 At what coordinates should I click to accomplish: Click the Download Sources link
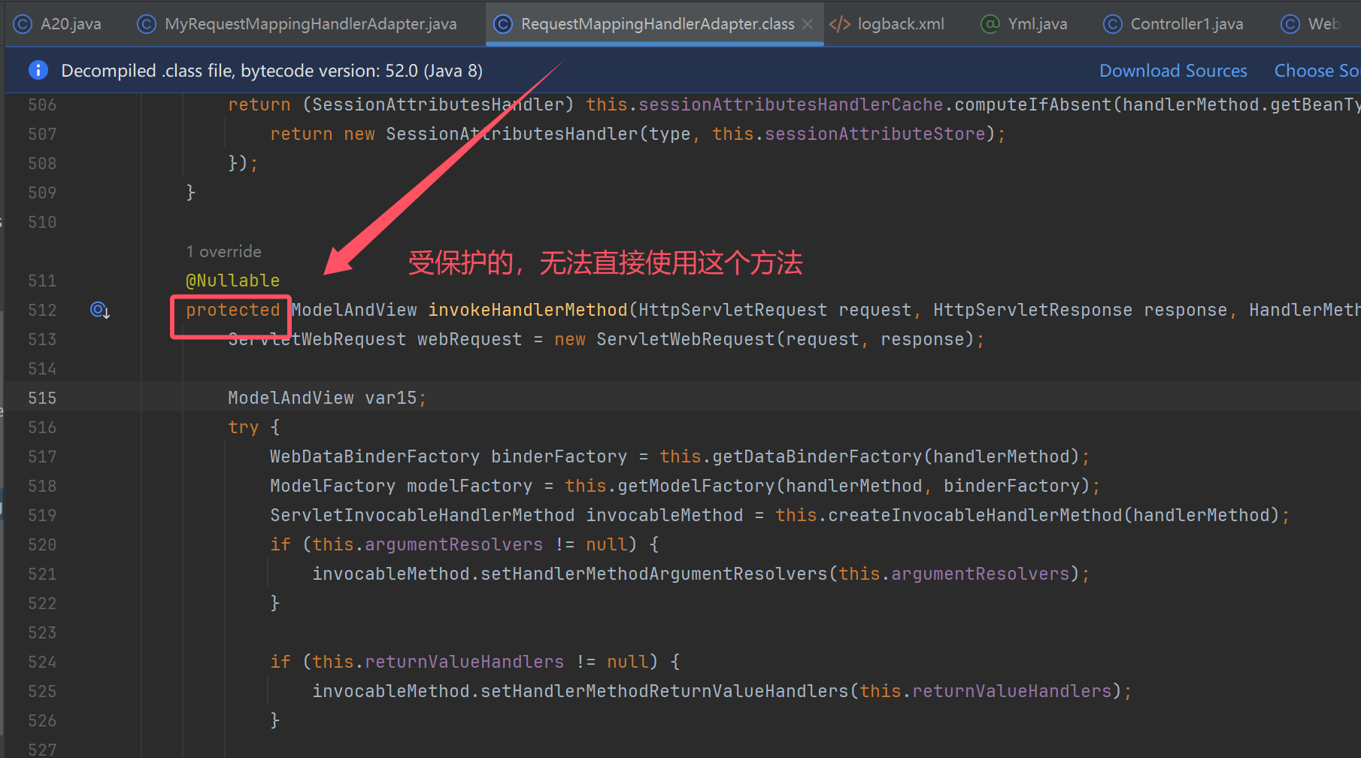click(1173, 71)
